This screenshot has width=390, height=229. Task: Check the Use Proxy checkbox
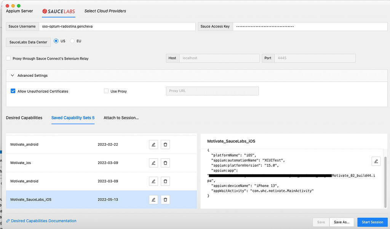point(106,91)
